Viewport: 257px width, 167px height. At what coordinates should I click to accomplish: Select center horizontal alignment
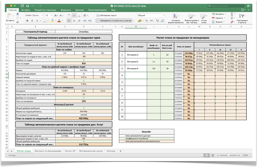(74, 21)
